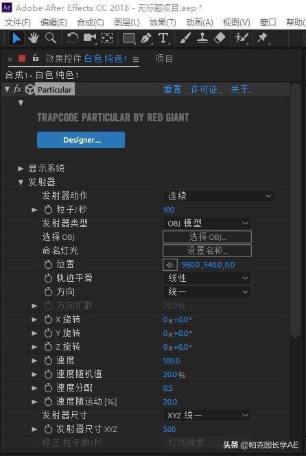
Task: Open the 编辑(E) menu
Action: (x=54, y=23)
